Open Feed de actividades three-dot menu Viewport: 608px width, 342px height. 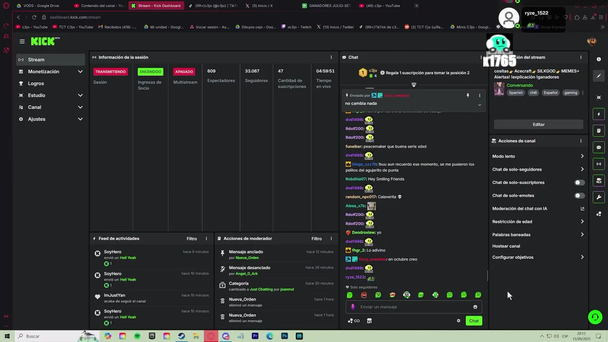(x=206, y=238)
